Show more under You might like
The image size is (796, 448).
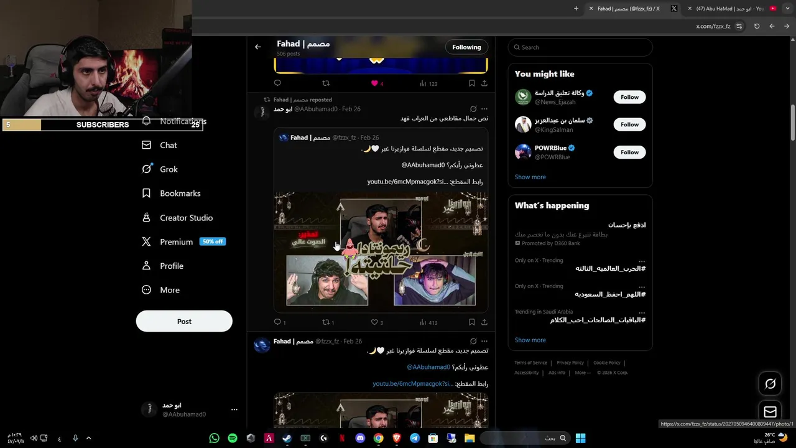530,177
